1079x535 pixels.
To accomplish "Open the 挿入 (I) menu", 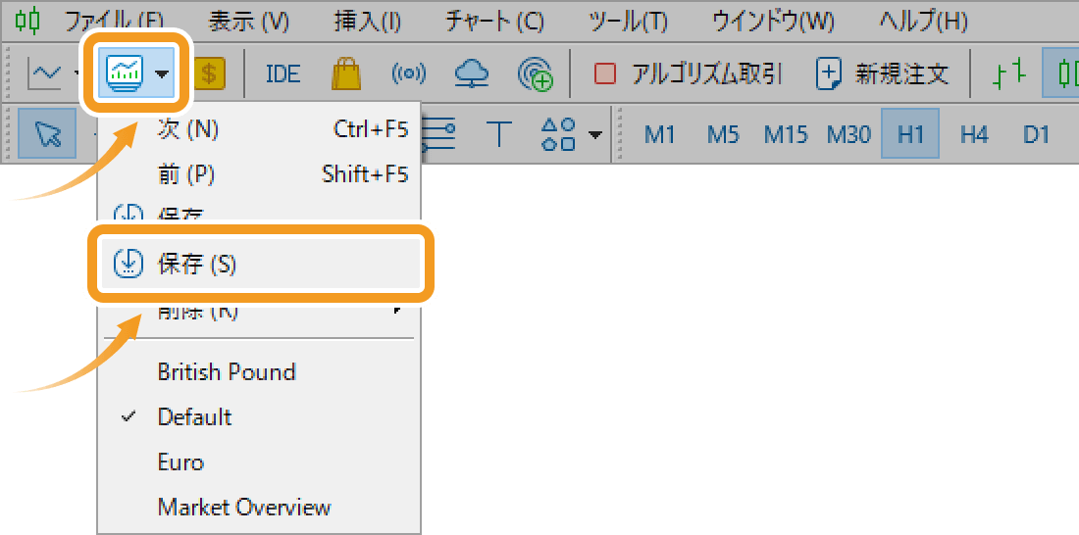I will click(368, 22).
